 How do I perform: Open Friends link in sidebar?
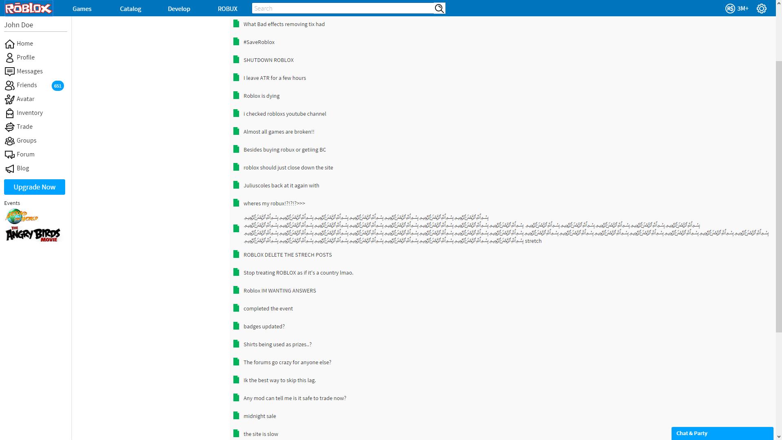tap(27, 85)
